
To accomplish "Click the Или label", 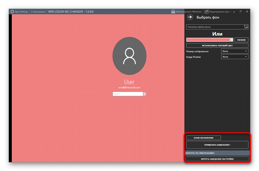I will 217,34.
